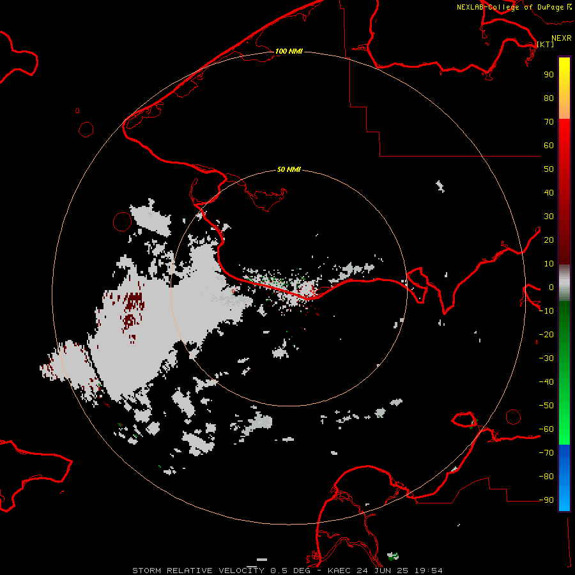Image resolution: width=575 pixels, height=575 pixels.
Task: Click the 50 NMI range ring label
Action: click(x=289, y=169)
